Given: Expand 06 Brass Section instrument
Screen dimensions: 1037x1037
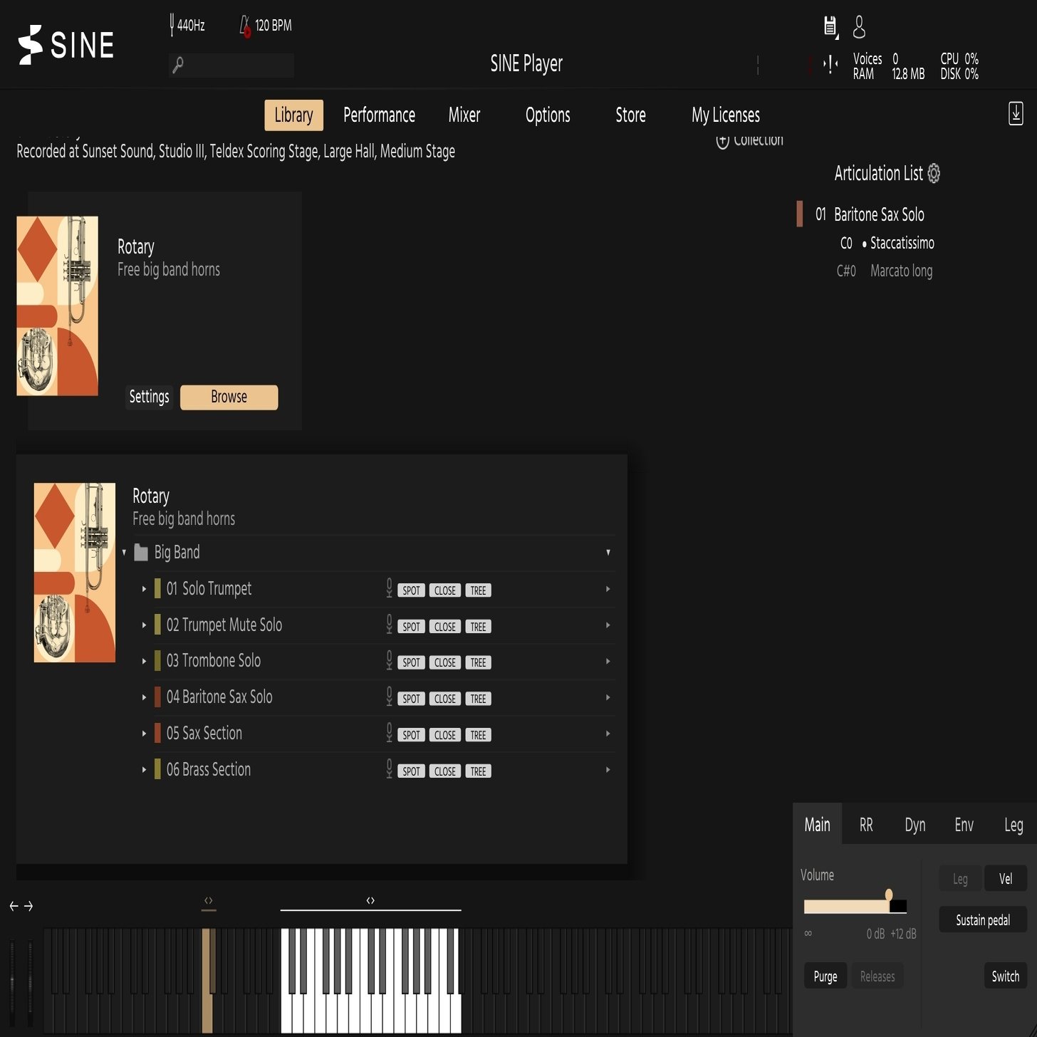Looking at the screenshot, I should (144, 770).
